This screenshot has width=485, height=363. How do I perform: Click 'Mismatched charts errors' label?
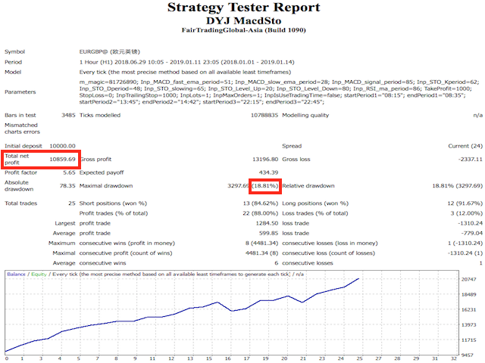pyautogui.click(x=22, y=129)
